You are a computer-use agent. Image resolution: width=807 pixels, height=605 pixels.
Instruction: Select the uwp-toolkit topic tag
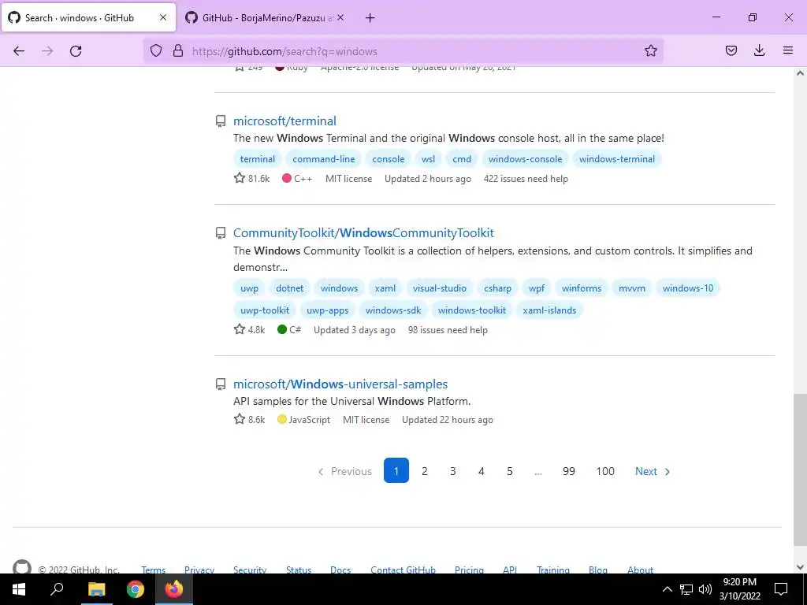click(265, 310)
